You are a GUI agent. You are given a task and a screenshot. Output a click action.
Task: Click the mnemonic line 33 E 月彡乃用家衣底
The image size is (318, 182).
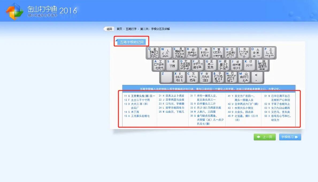[x=205, y=108]
